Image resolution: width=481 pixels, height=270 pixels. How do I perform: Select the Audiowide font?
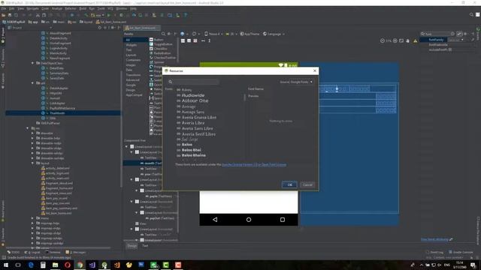pos(193,95)
